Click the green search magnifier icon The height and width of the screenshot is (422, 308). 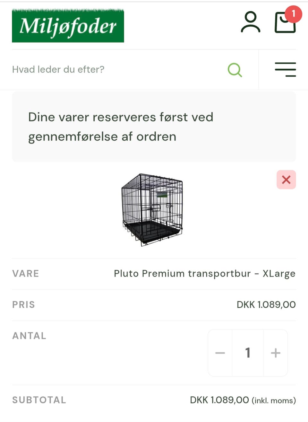coord(235,70)
